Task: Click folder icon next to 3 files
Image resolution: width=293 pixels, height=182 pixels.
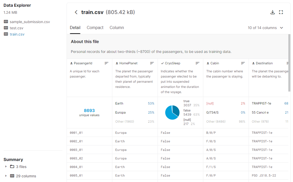Action: pos(12,166)
